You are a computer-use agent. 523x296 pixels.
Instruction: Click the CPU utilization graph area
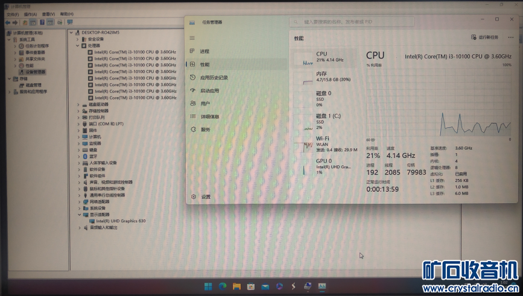tap(439, 102)
